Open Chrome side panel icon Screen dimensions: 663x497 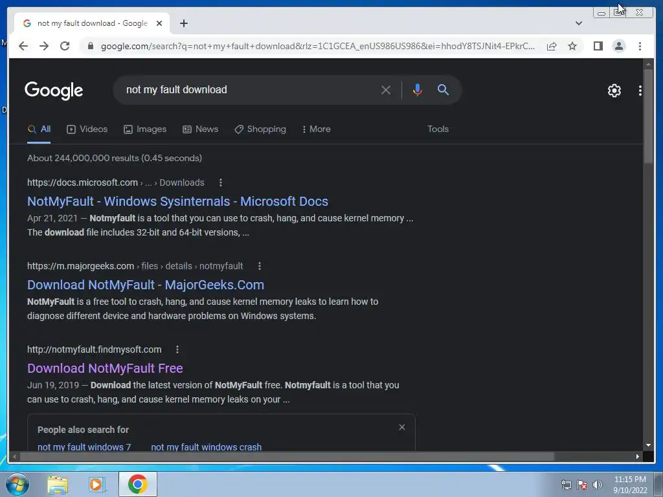(598, 46)
